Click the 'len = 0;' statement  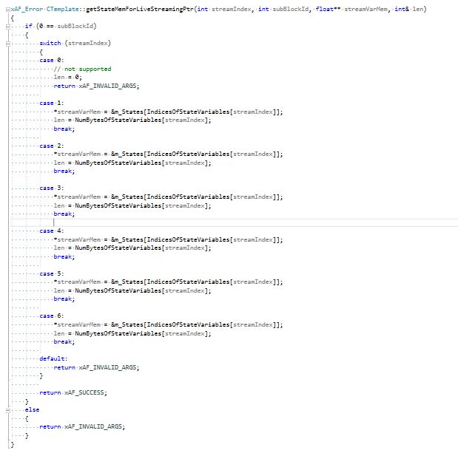68,78
